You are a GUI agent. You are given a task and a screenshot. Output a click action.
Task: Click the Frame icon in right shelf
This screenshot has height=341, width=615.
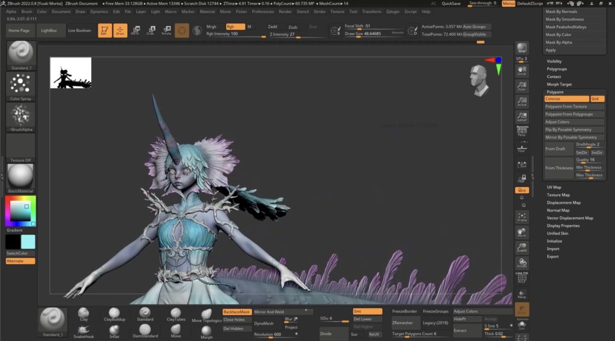522,217
